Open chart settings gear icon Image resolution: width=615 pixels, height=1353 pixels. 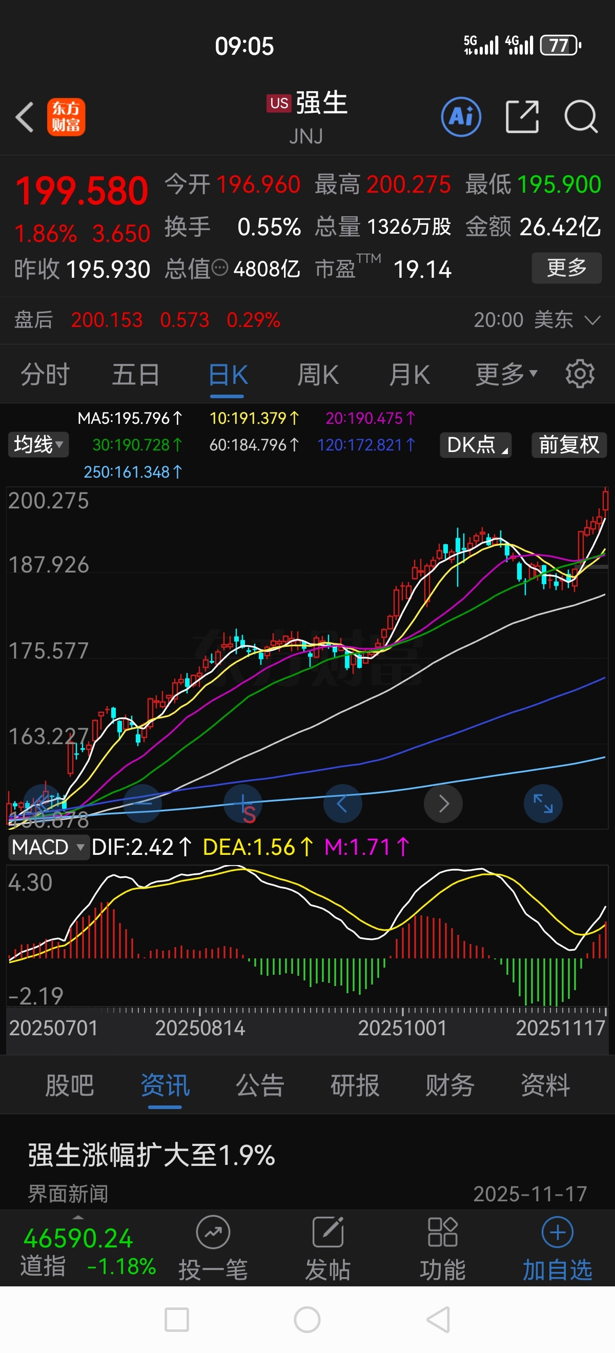click(x=580, y=374)
